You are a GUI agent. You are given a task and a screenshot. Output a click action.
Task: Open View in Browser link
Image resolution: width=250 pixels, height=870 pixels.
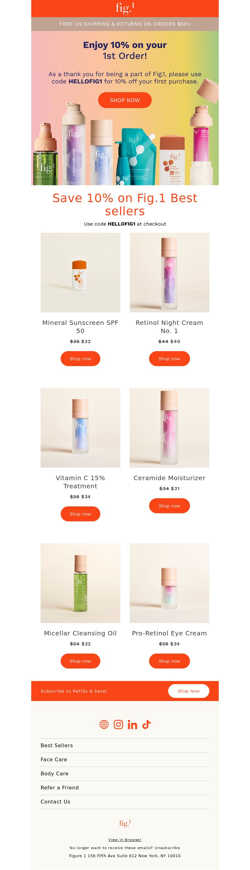pyautogui.click(x=125, y=840)
